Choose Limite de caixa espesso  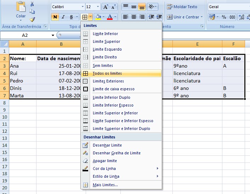point(121,89)
